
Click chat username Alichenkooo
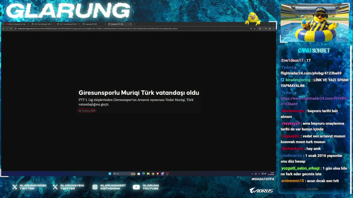click(292, 149)
